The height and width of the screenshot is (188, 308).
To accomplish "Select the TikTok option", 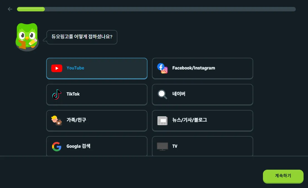I will [x=97, y=94].
